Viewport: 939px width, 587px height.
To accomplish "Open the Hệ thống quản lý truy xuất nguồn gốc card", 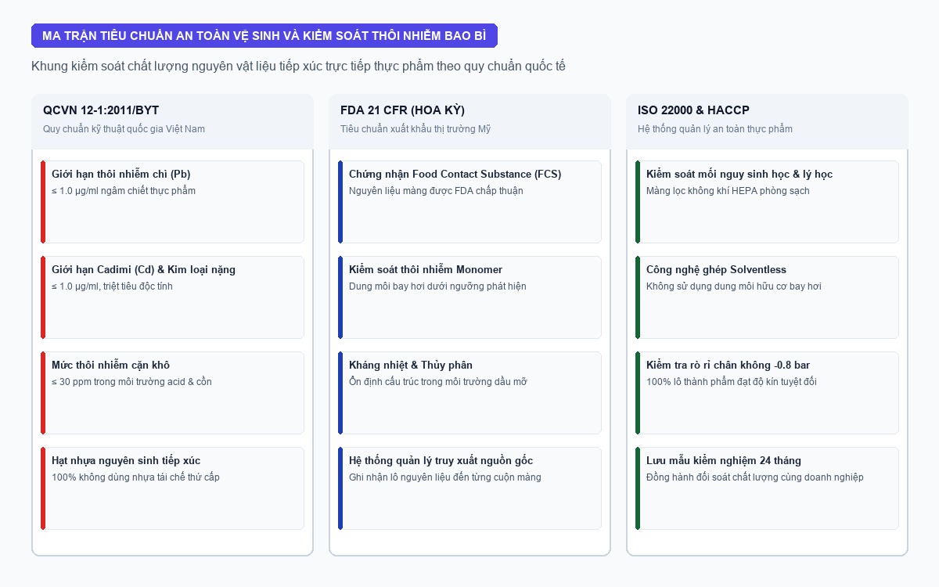I will click(x=469, y=488).
